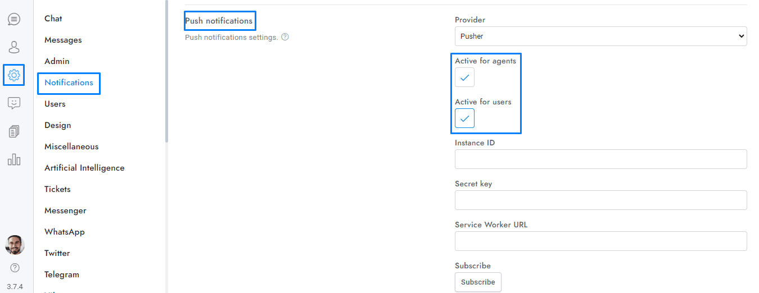Viewport: 759px width, 293px height.
Task: Click the settings gear icon
Action: 14,75
